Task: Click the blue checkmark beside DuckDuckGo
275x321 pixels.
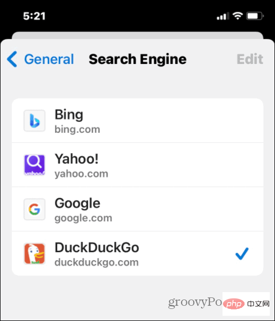Action: pyautogui.click(x=242, y=254)
